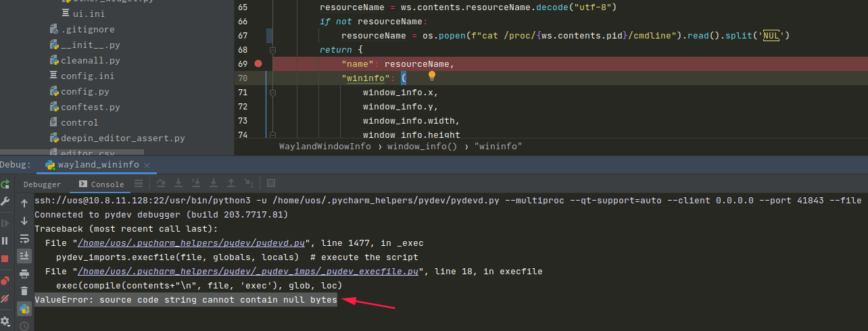Select conftest.py in the project tree
Viewport: 868px width, 331px height.
point(90,107)
